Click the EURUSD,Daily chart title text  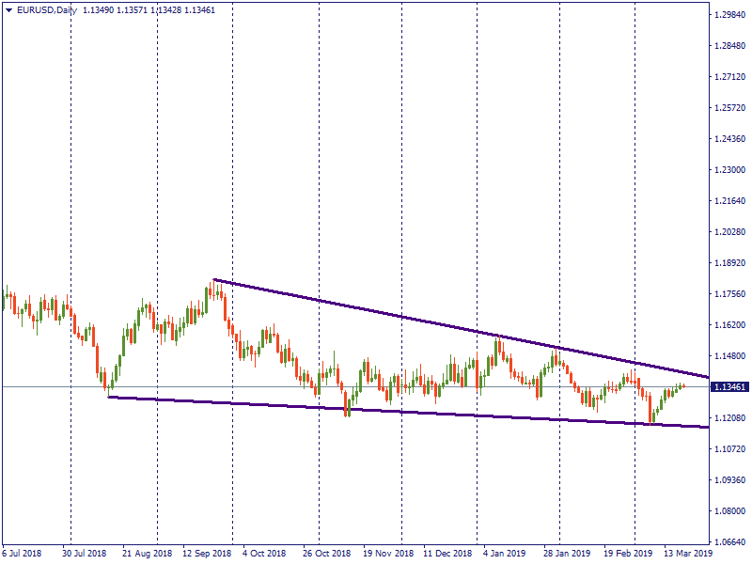pyautogui.click(x=45, y=9)
